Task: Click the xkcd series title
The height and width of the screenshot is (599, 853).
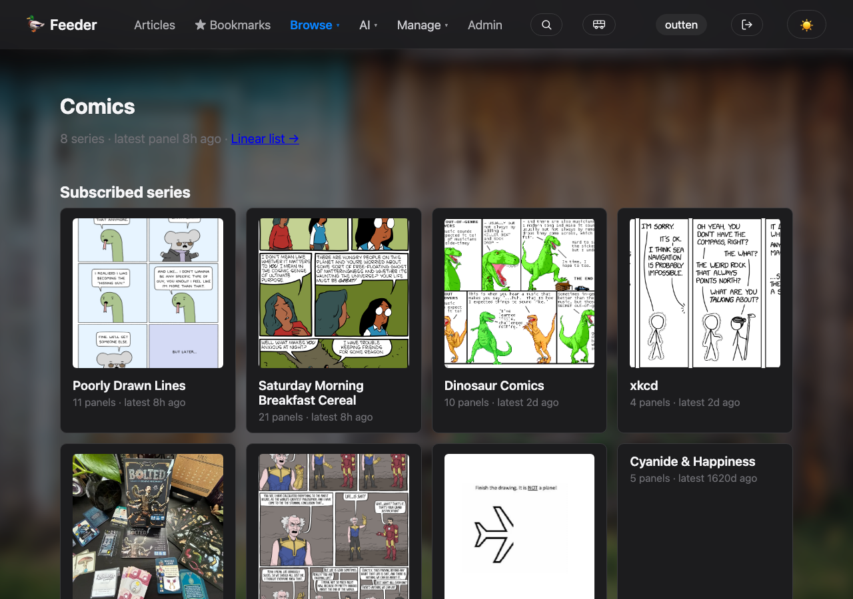Action: [x=644, y=385]
